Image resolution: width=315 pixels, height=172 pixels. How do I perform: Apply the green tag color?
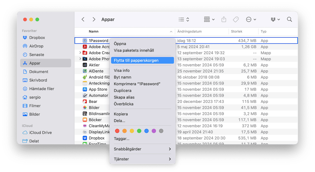coord(139,131)
